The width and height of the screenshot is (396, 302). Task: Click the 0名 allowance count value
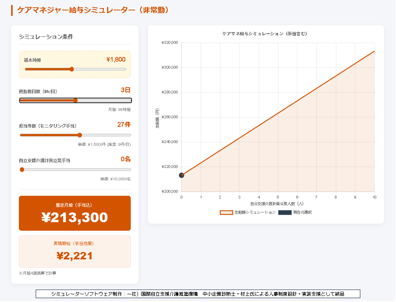tap(126, 159)
